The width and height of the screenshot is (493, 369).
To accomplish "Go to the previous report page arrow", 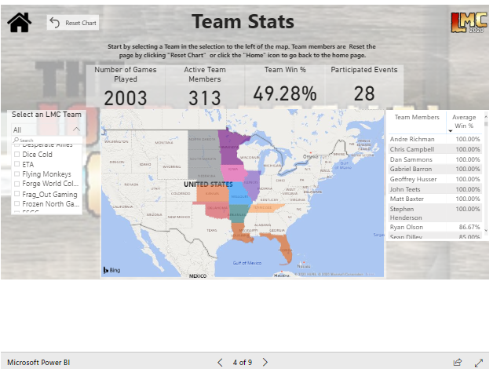I will [220, 362].
